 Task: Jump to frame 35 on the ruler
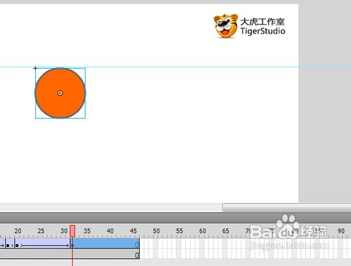[87, 231]
